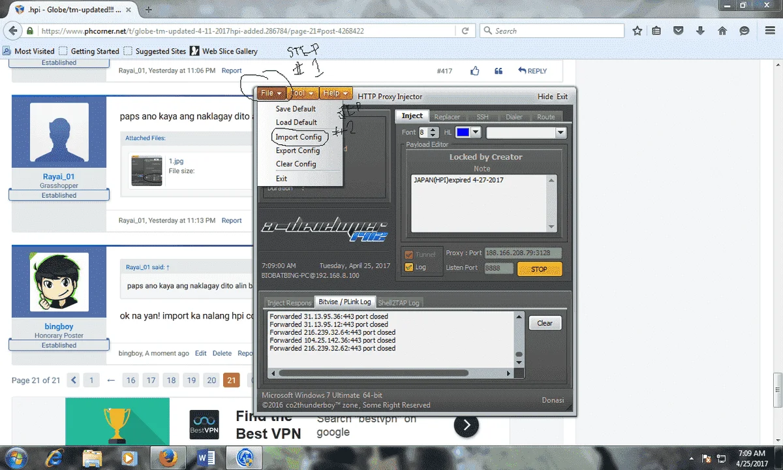Open Windows Media Player from the taskbar
This screenshot has width=783, height=470.
tap(129, 458)
